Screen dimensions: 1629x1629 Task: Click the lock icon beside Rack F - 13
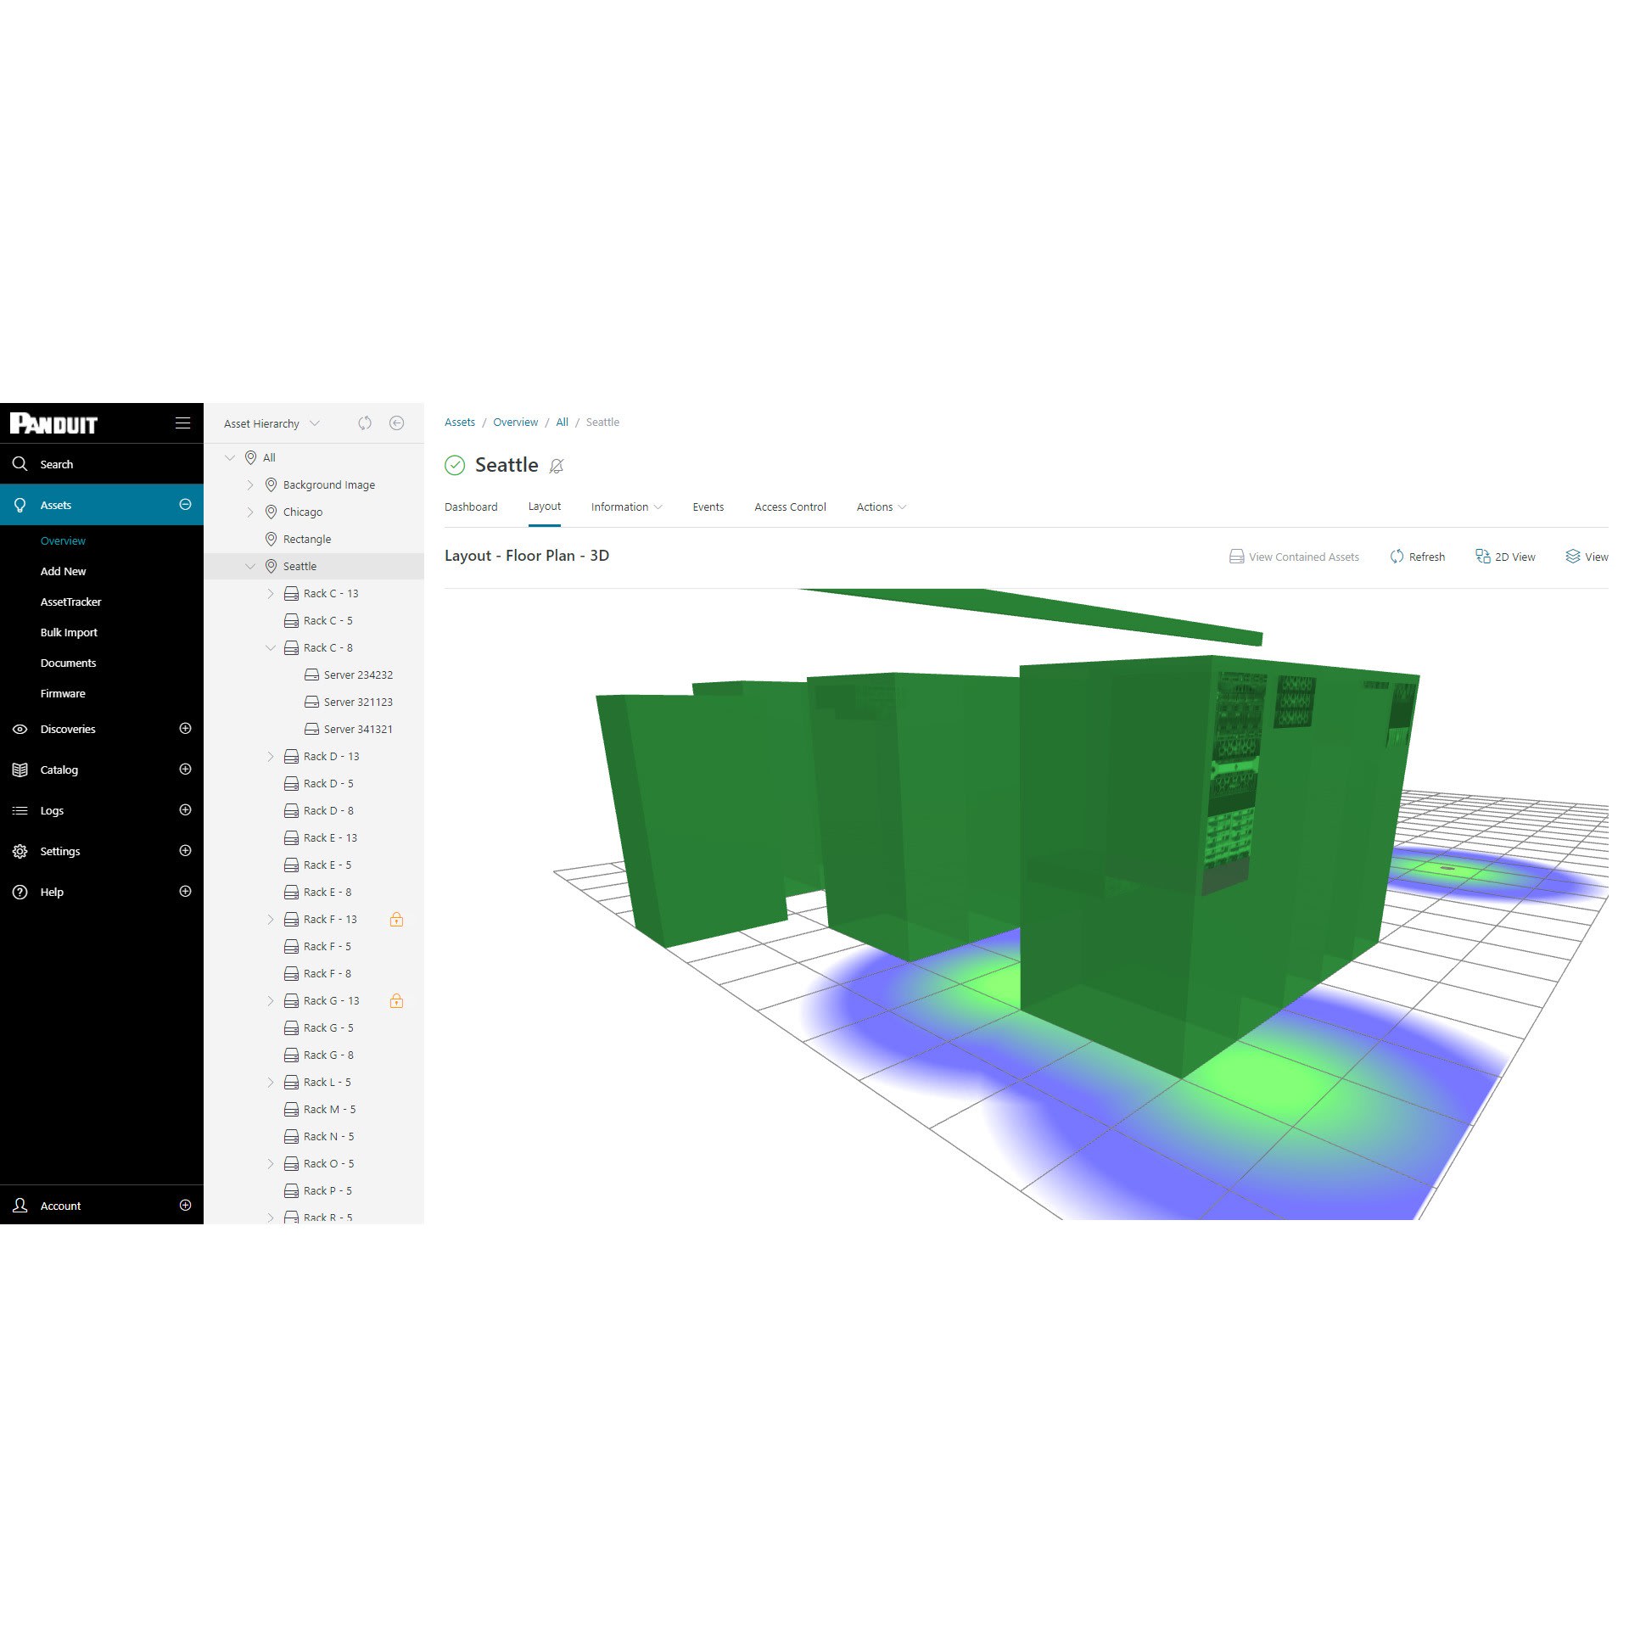396,919
